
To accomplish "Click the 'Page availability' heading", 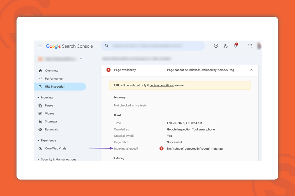I will 125,70.
